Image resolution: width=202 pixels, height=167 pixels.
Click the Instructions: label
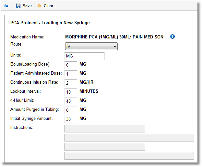click(x=22, y=128)
